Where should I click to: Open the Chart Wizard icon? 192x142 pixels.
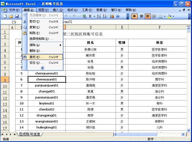point(112,16)
